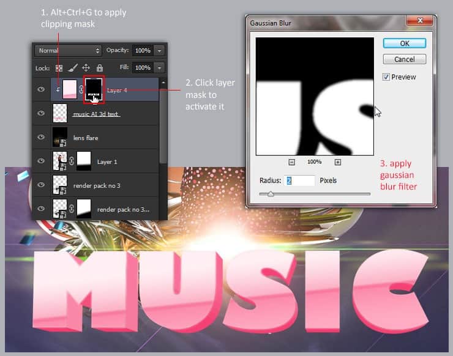
Task: Zoom in the blur preview with plus
Action: [x=337, y=162]
